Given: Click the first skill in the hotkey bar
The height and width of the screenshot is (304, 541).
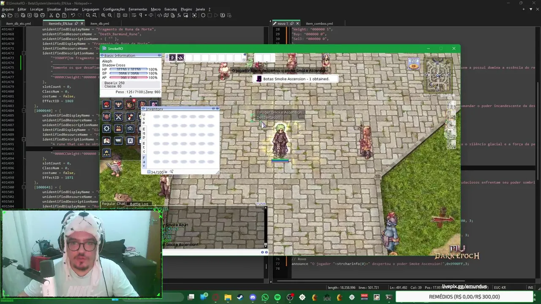Looking at the screenshot, I should 172,57.
